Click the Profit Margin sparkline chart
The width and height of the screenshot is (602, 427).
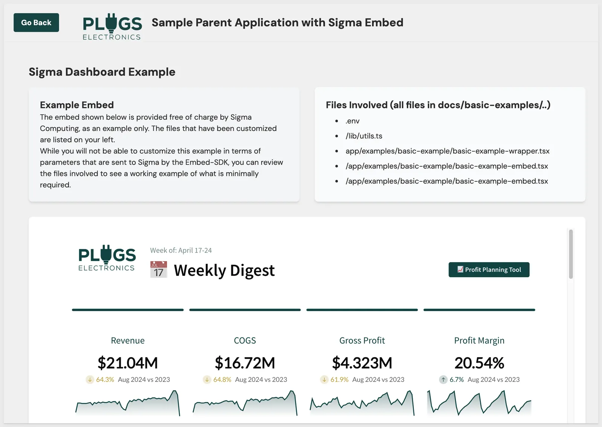coord(479,403)
